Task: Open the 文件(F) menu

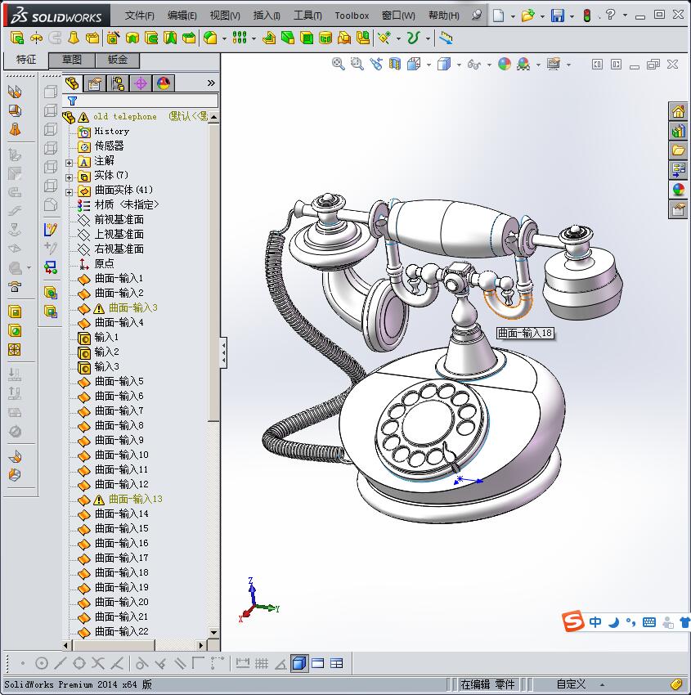Action: click(x=139, y=16)
